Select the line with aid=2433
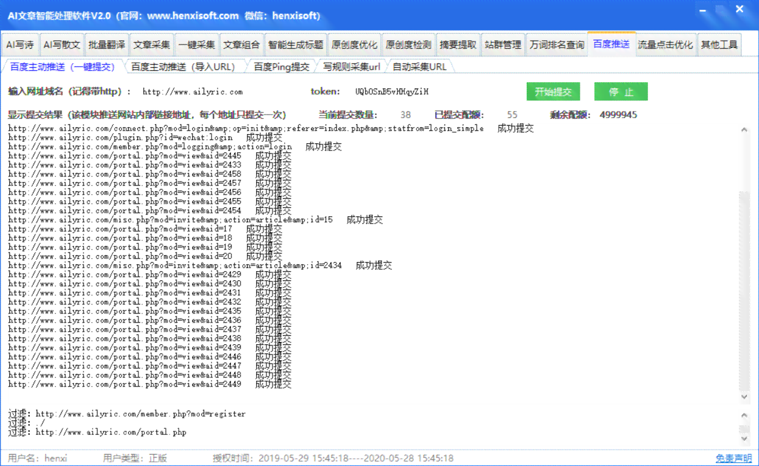This screenshot has width=759, height=466. click(150, 165)
